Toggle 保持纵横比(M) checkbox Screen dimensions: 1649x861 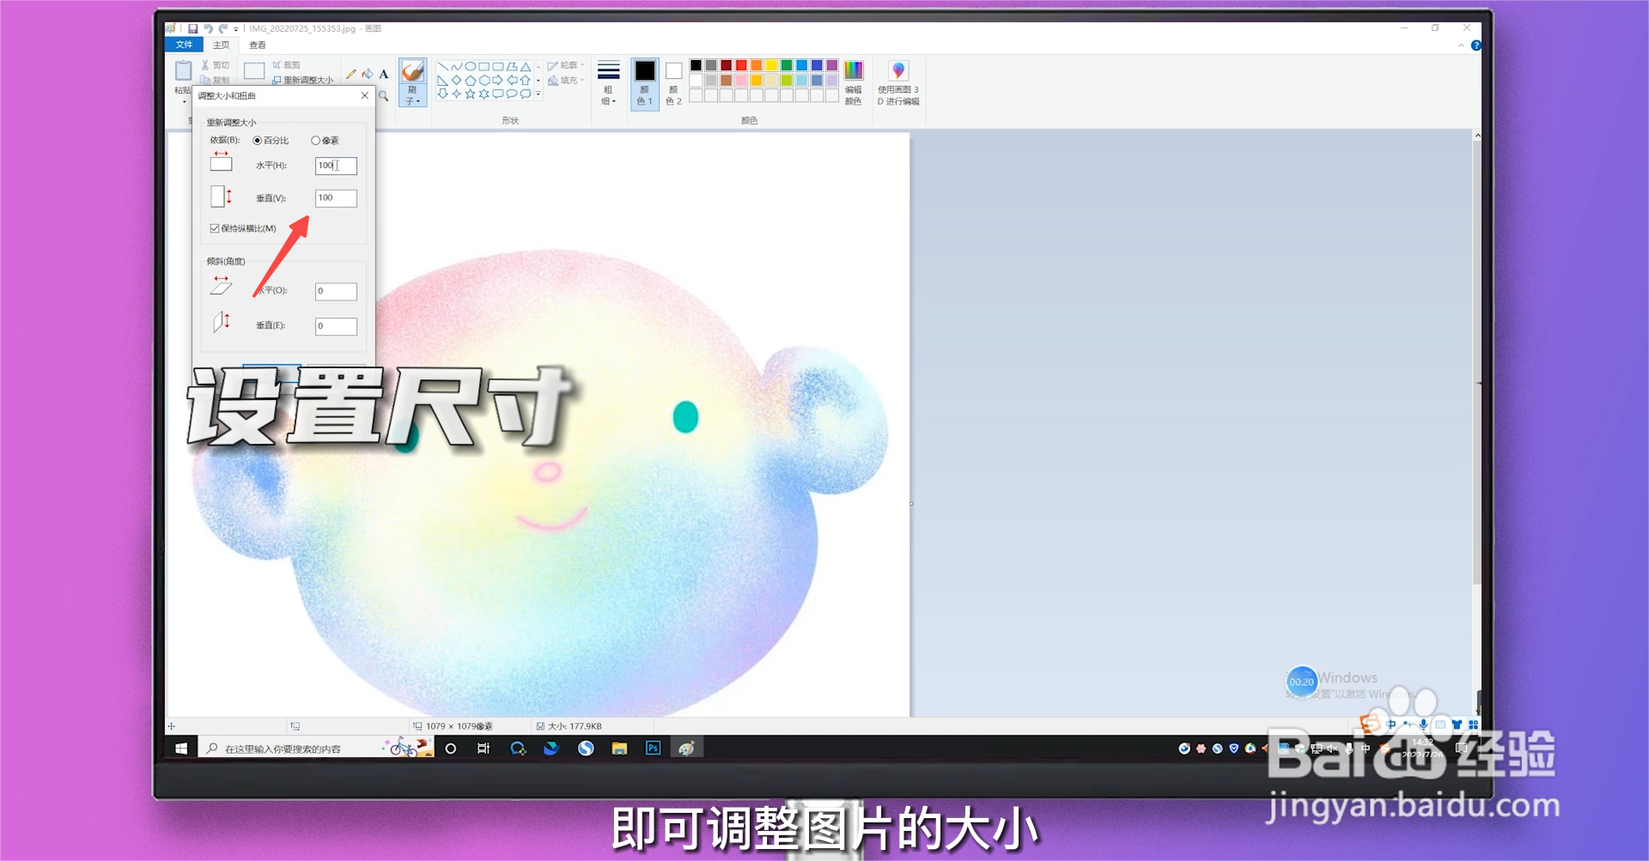pos(215,228)
